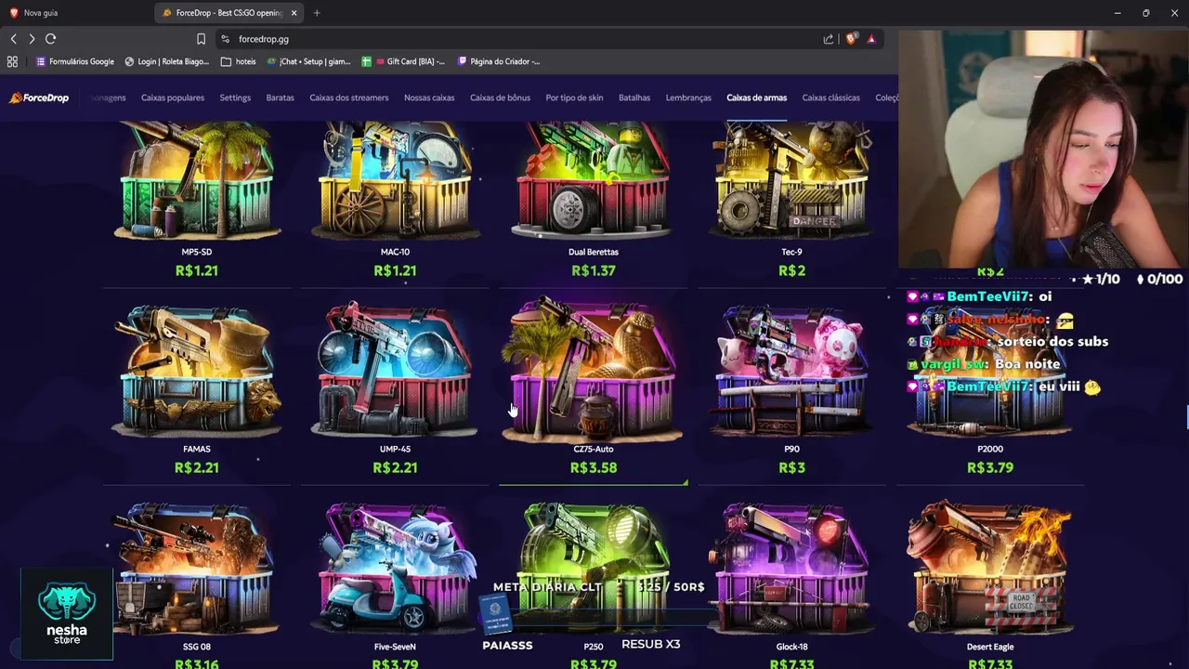
Task: Open the FAMAS case
Action: (196, 386)
